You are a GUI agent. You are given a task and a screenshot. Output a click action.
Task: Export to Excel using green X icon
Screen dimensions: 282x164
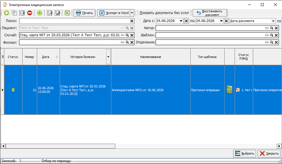click(67, 13)
